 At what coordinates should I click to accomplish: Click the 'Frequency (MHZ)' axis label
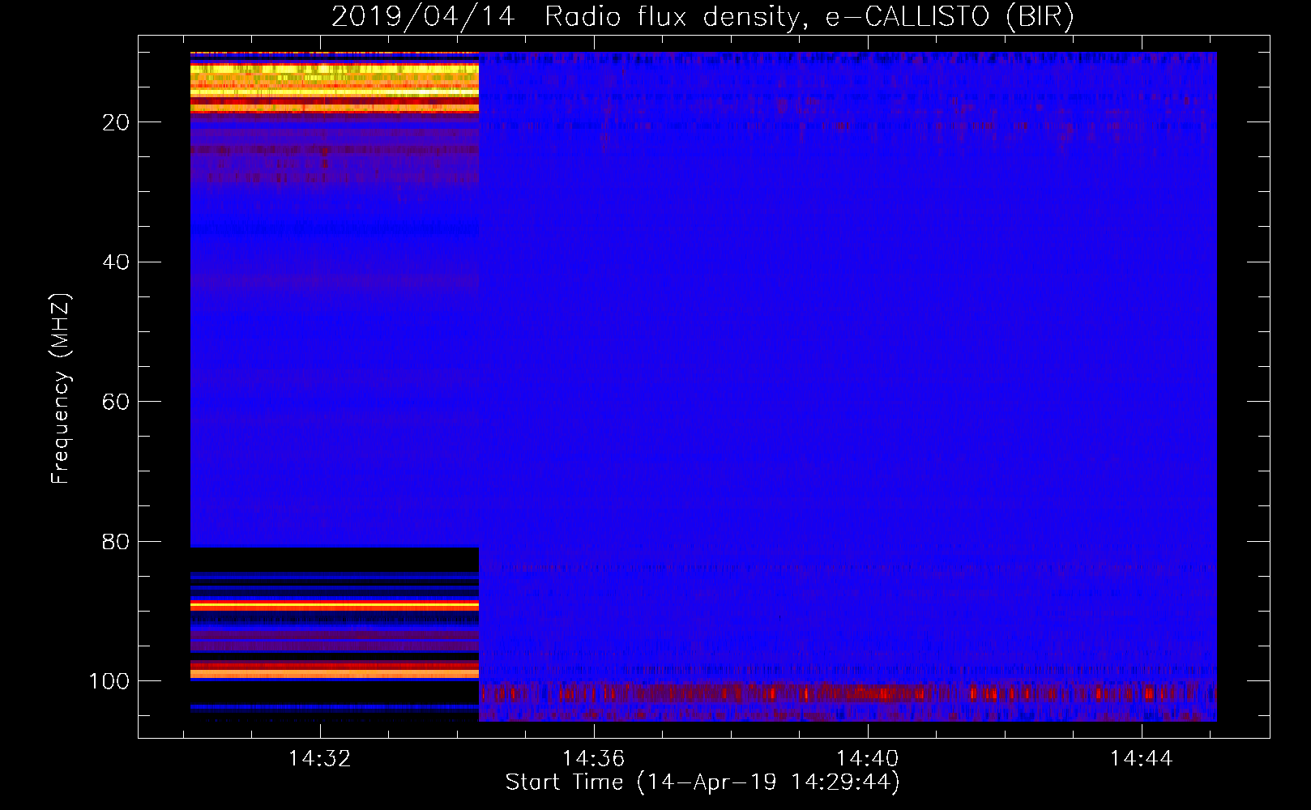click(x=61, y=389)
